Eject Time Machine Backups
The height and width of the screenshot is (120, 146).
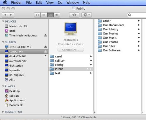click(46, 35)
